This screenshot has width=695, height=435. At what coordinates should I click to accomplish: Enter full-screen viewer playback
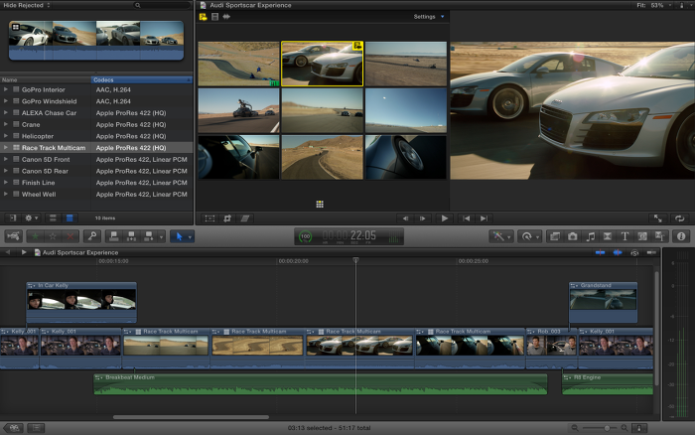657,217
